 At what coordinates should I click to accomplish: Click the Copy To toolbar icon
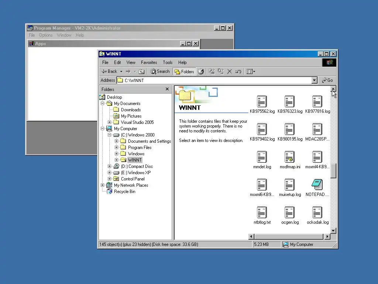point(221,71)
